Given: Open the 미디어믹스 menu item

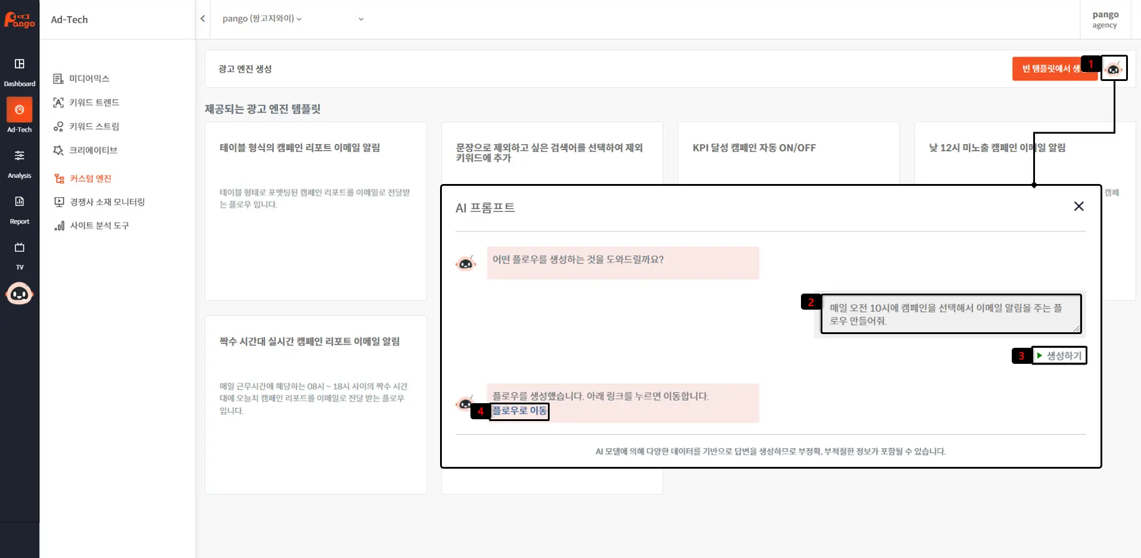Looking at the screenshot, I should [89, 79].
